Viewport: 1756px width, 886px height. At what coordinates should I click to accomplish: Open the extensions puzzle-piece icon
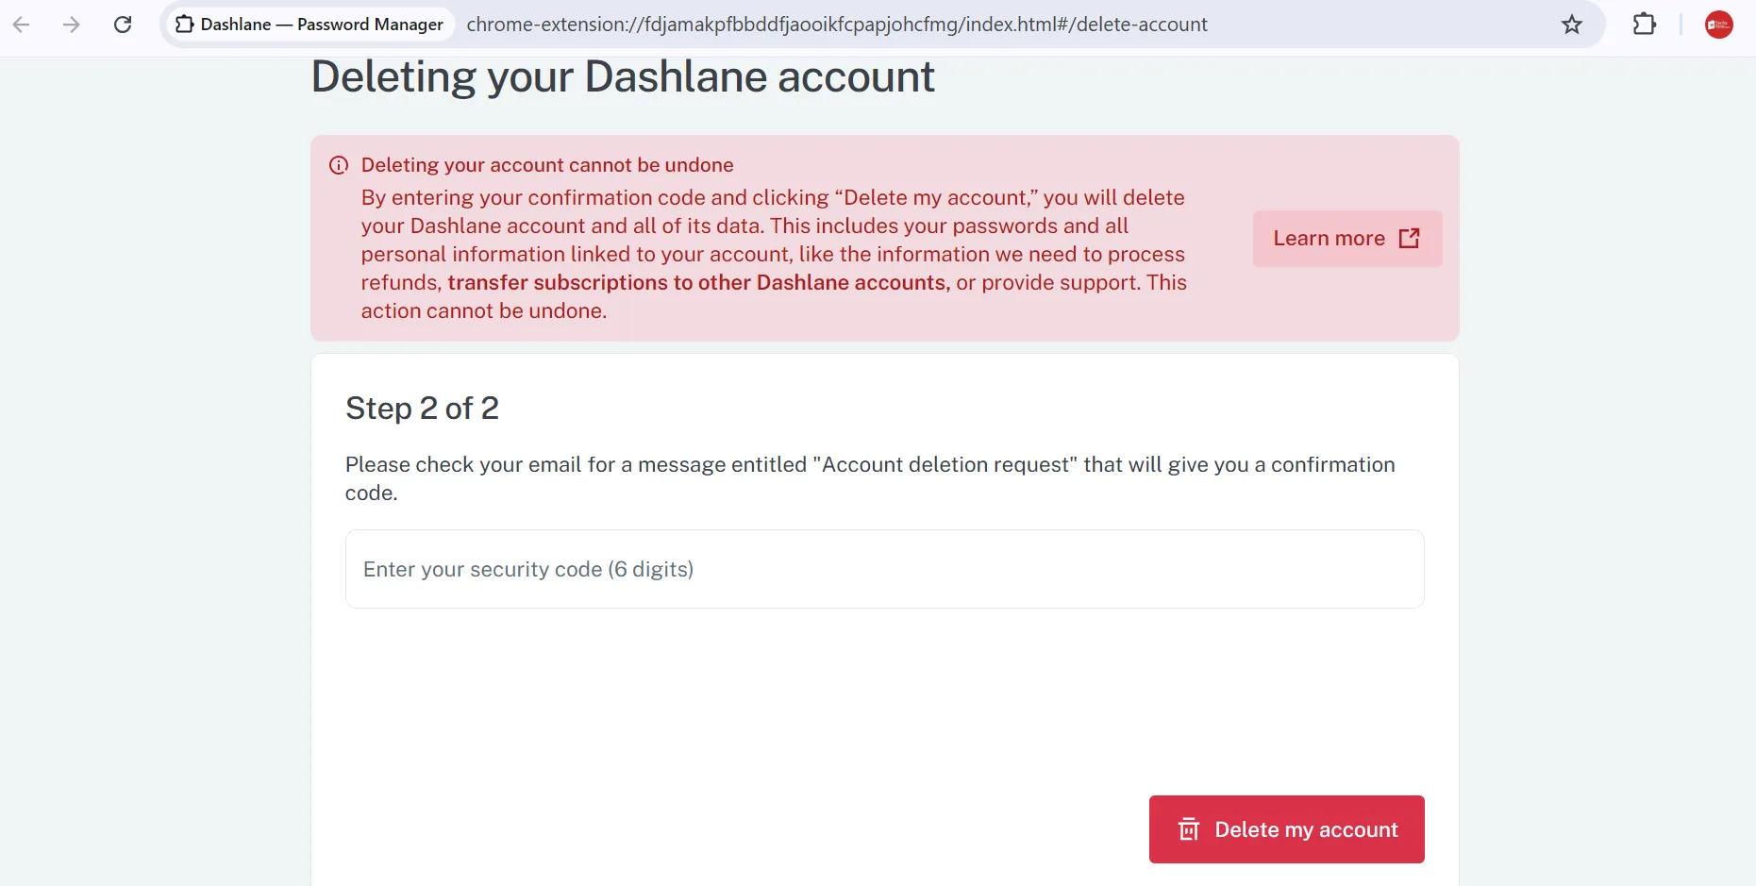click(x=1645, y=25)
